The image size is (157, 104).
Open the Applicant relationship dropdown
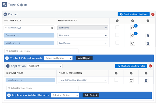[45, 66]
